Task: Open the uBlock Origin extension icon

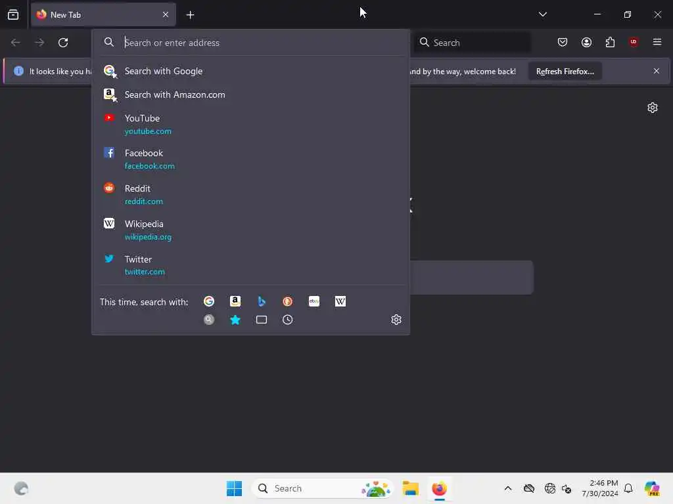Action: (x=633, y=42)
